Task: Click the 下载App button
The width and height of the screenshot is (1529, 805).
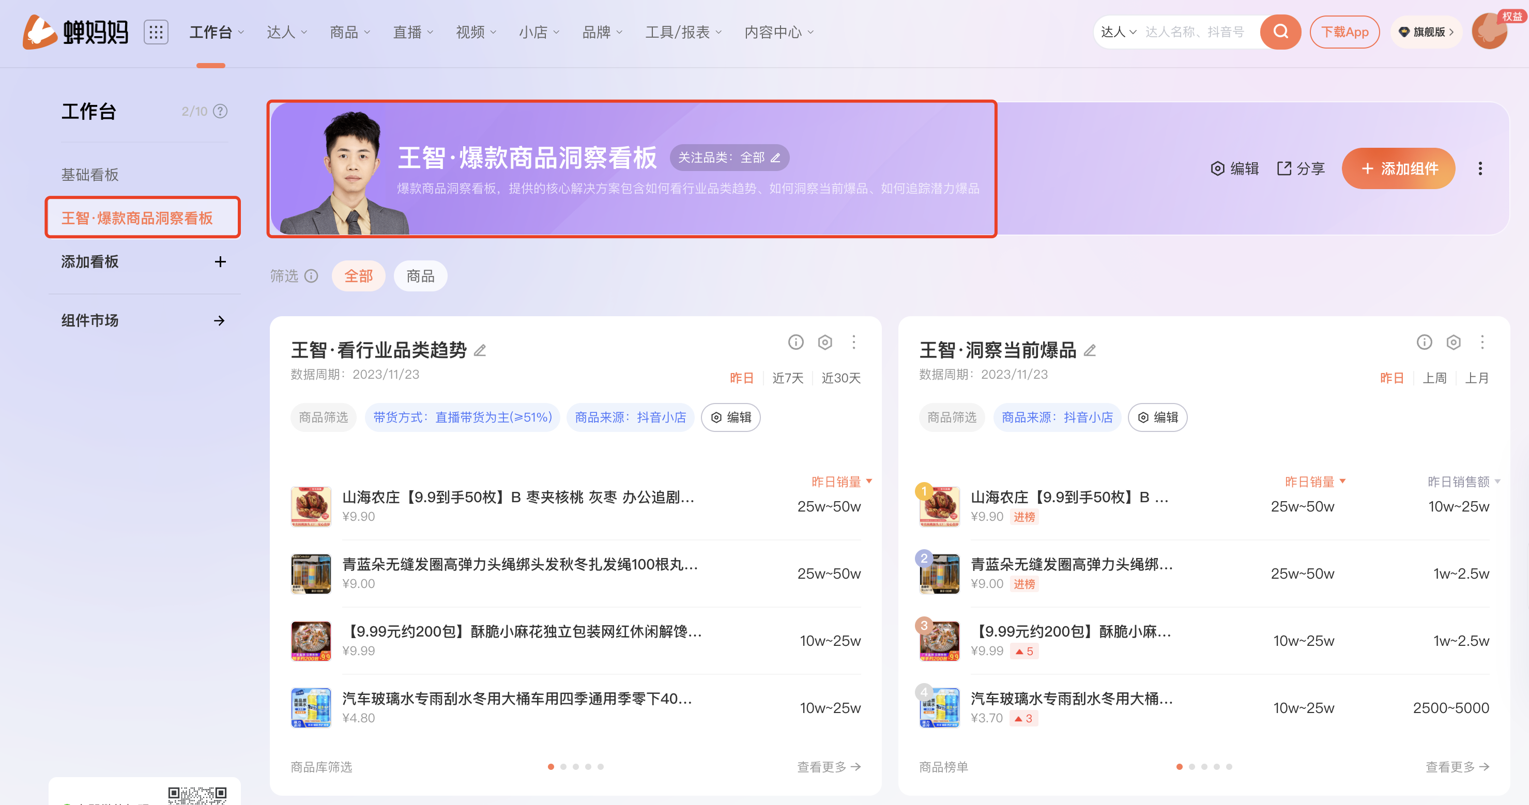Action: [x=1344, y=32]
